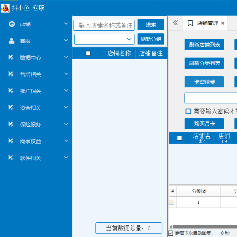237x237 pixels.
Task: Focus the 输入店铺名称或备注 search field
Action: tap(104, 25)
